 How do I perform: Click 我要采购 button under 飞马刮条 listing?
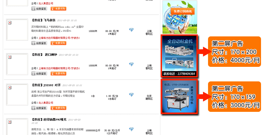pos(59,43)
